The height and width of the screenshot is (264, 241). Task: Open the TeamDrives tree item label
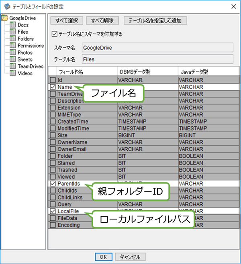tap(31, 66)
